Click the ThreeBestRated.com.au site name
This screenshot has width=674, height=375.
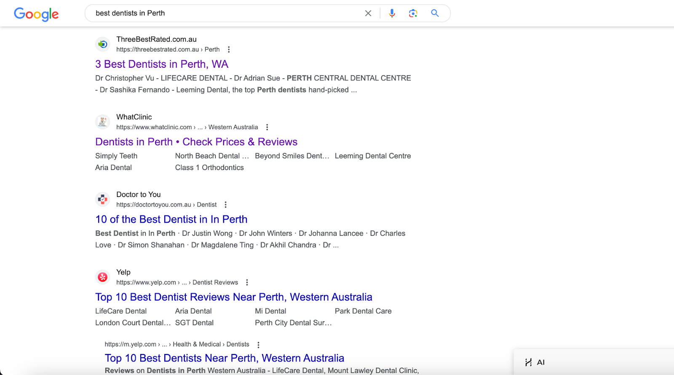156,39
